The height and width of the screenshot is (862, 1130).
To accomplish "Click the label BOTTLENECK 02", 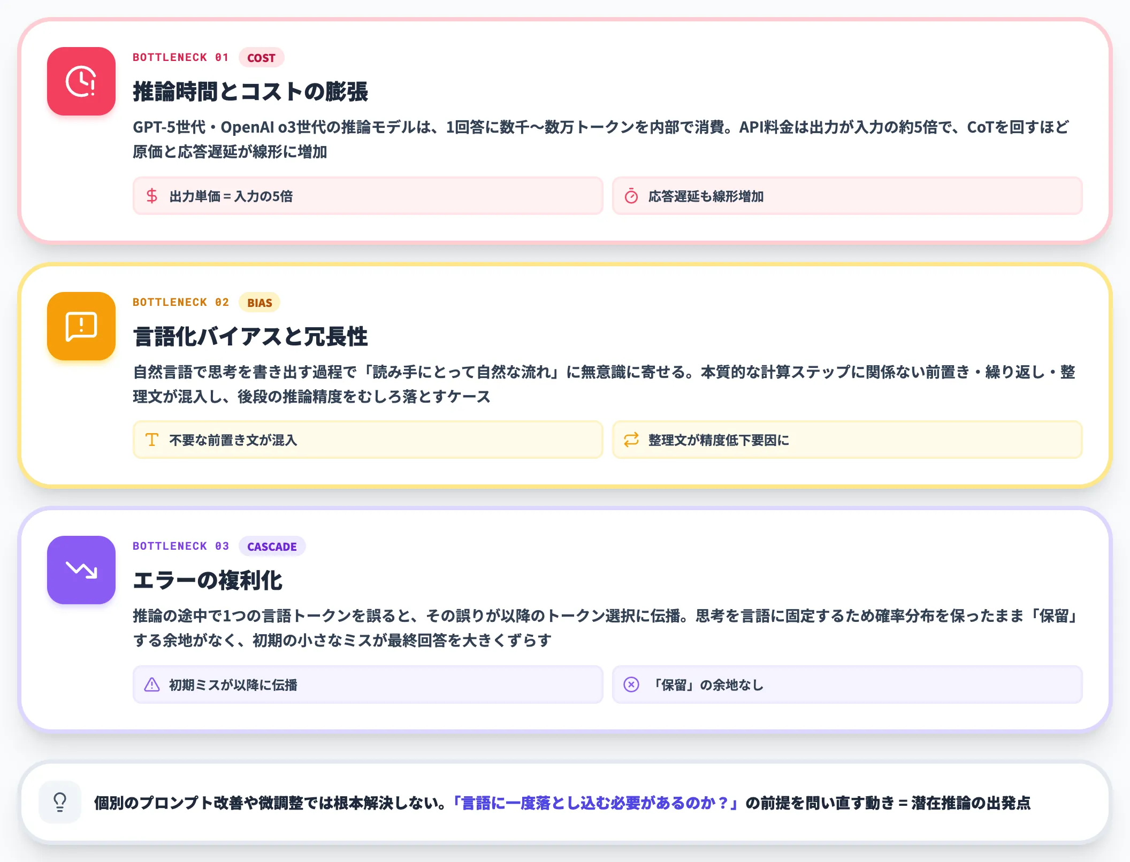I will tap(181, 302).
